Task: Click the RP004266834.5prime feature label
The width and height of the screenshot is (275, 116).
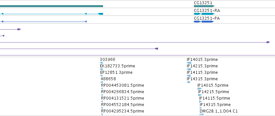Action: point(122,92)
